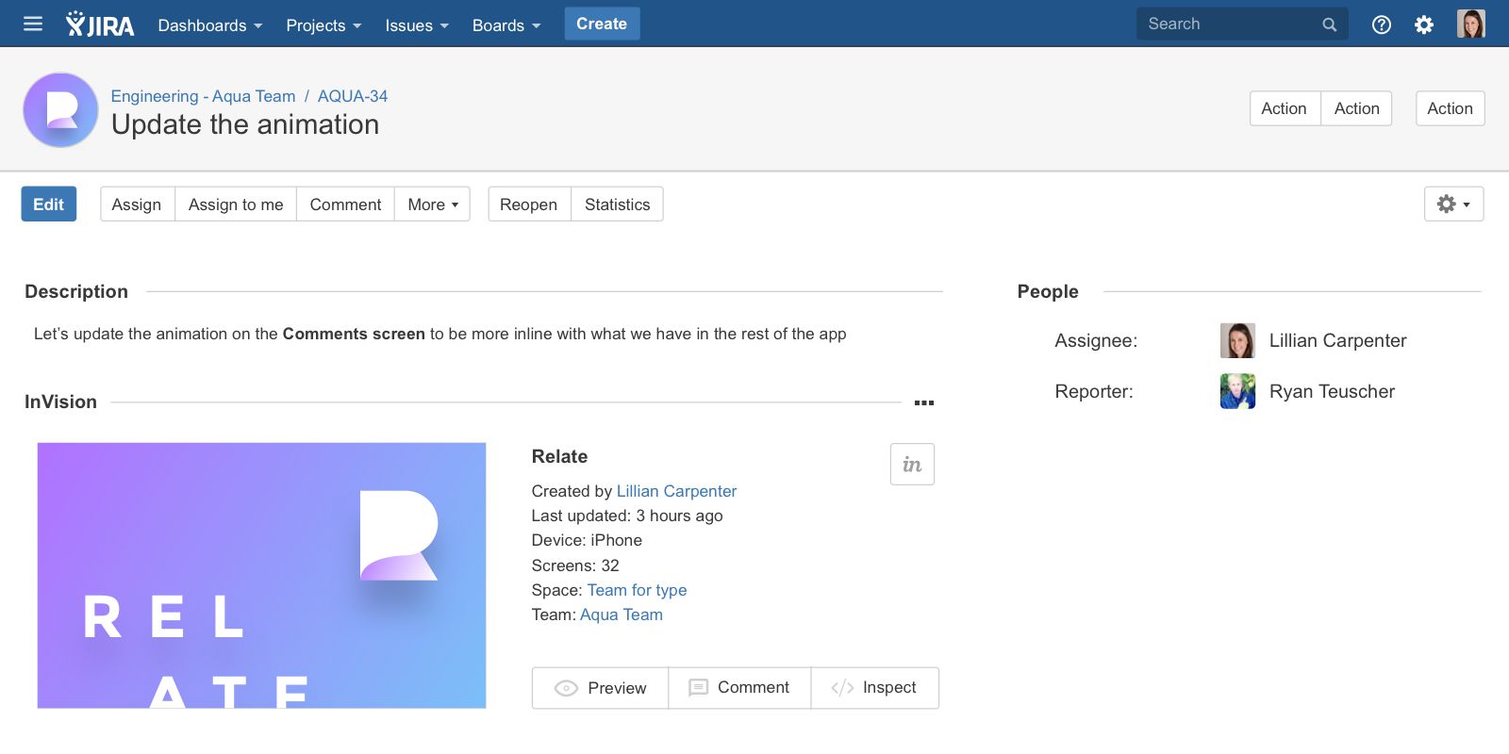Click the search magnifier icon
This screenshot has width=1509, height=754.
click(x=1329, y=25)
